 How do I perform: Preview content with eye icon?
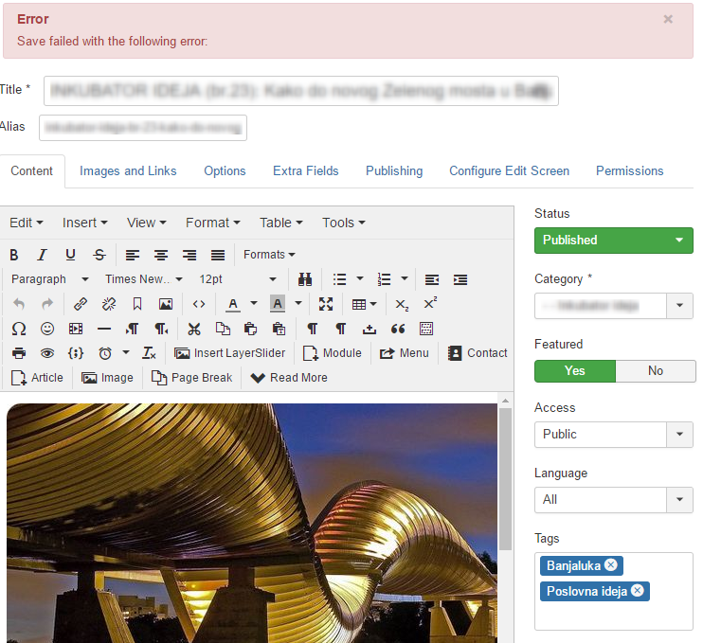pos(47,353)
